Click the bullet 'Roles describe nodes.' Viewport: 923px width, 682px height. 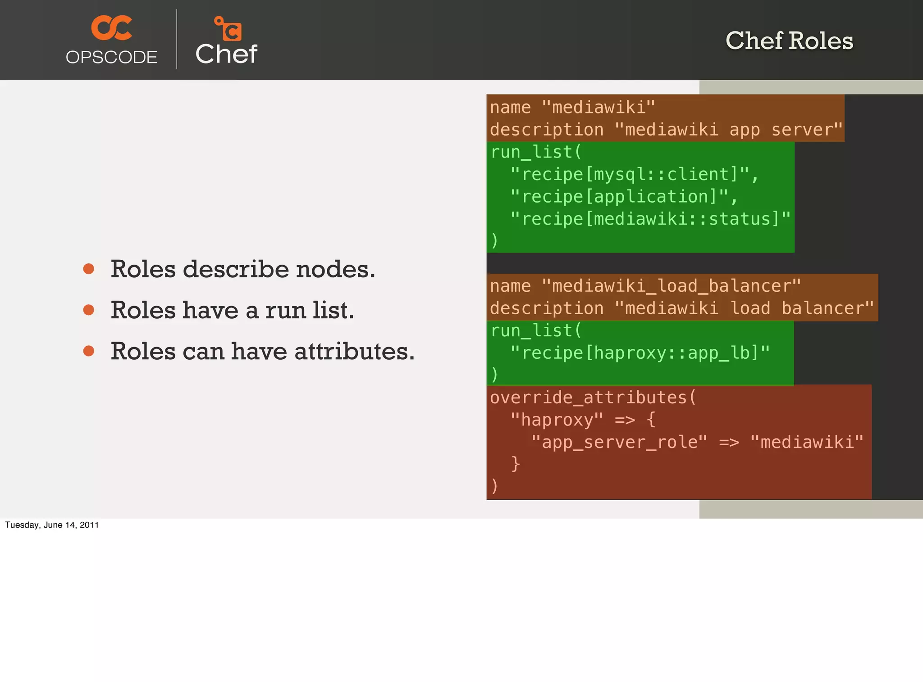point(242,269)
